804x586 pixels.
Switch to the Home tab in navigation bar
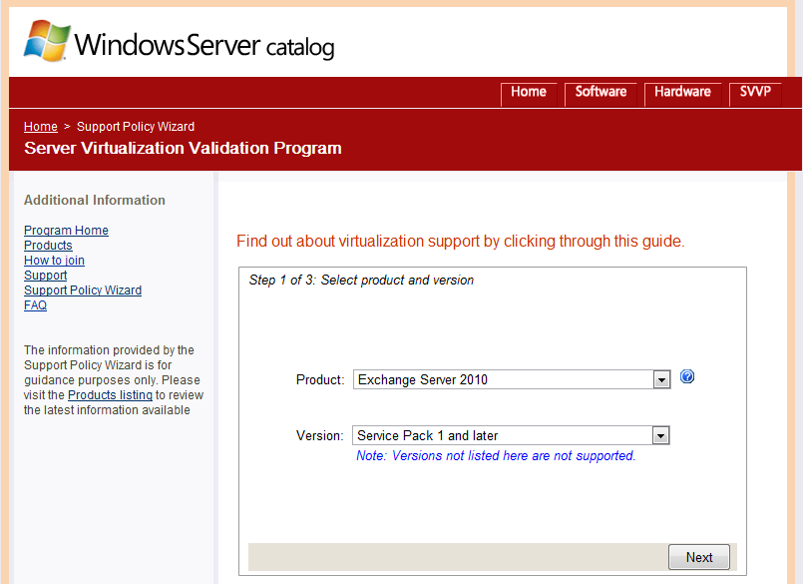528,92
